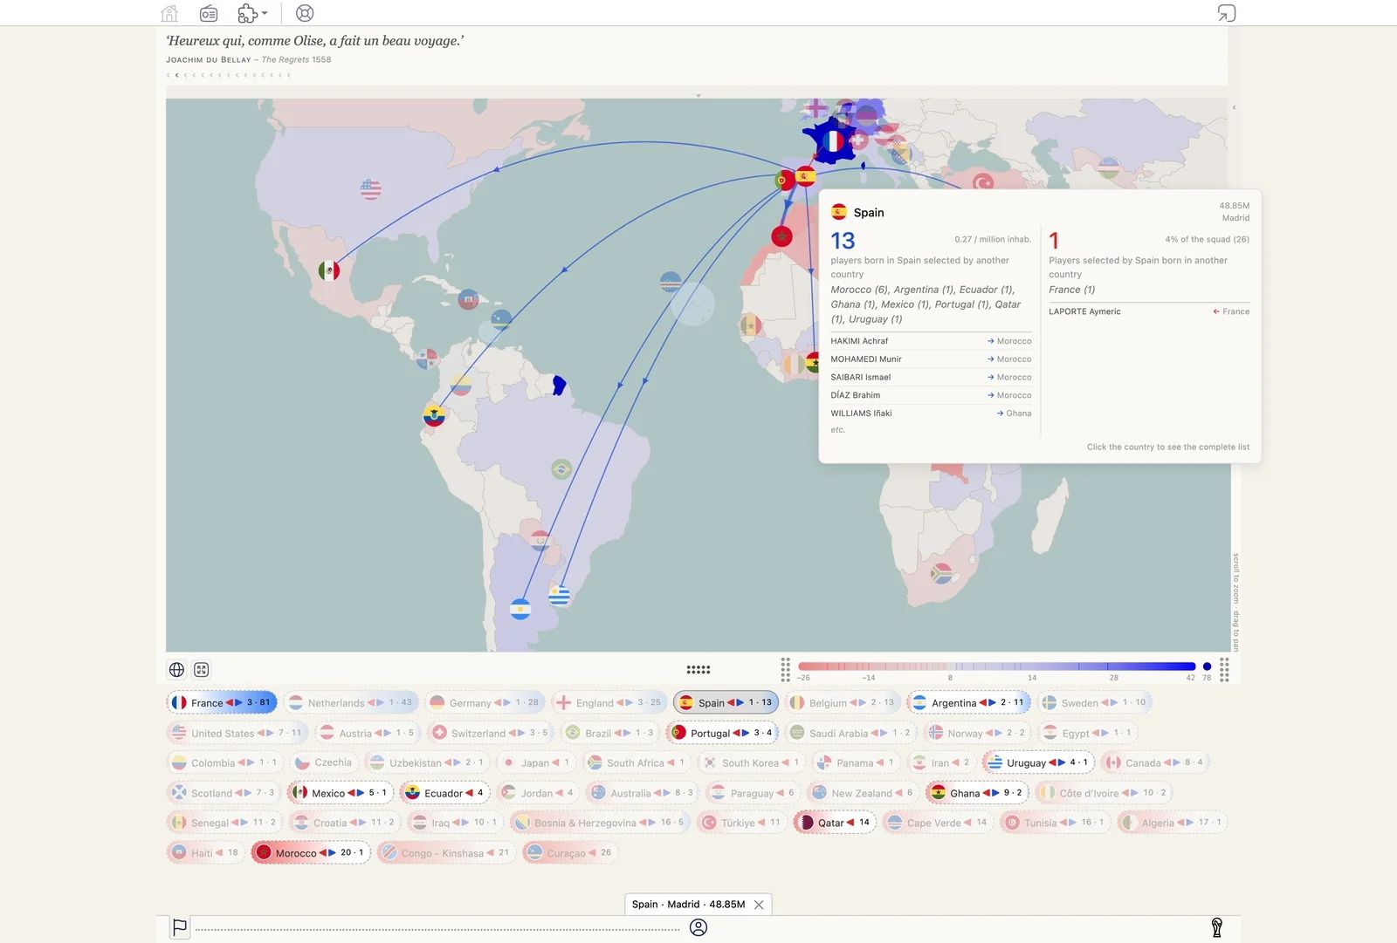Toggle the Mexico country chip
The height and width of the screenshot is (943, 1397).
tap(340, 793)
